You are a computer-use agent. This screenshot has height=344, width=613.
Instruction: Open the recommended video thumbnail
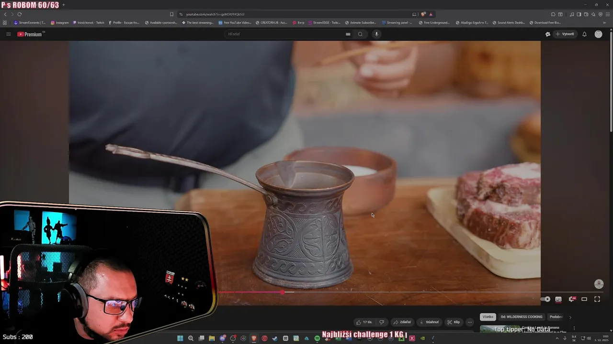(499, 329)
